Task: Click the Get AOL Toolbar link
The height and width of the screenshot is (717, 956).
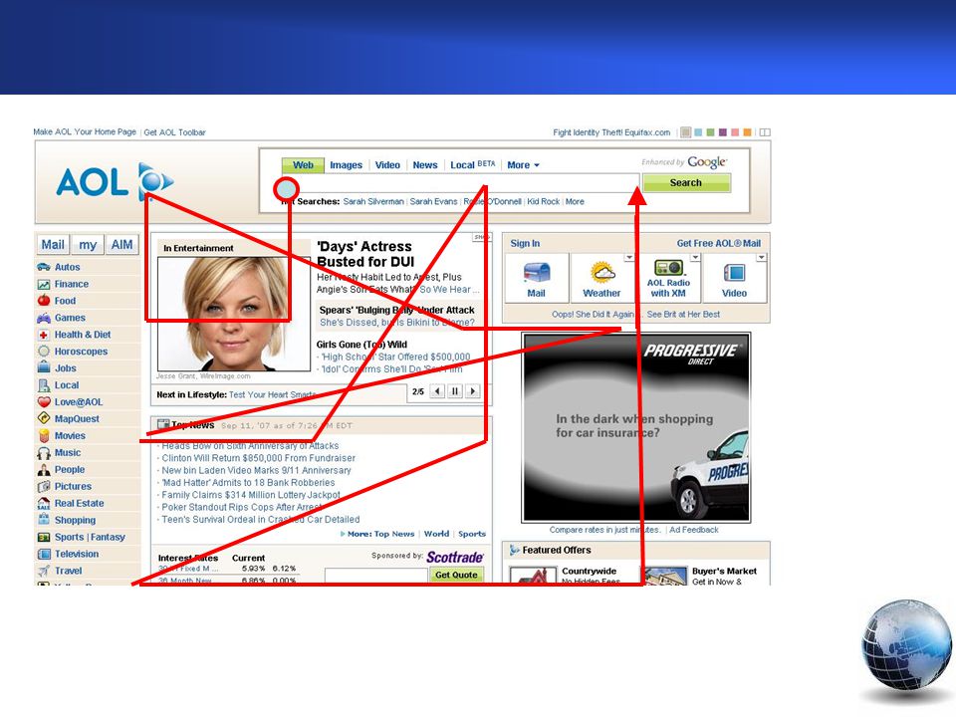Action: [174, 132]
